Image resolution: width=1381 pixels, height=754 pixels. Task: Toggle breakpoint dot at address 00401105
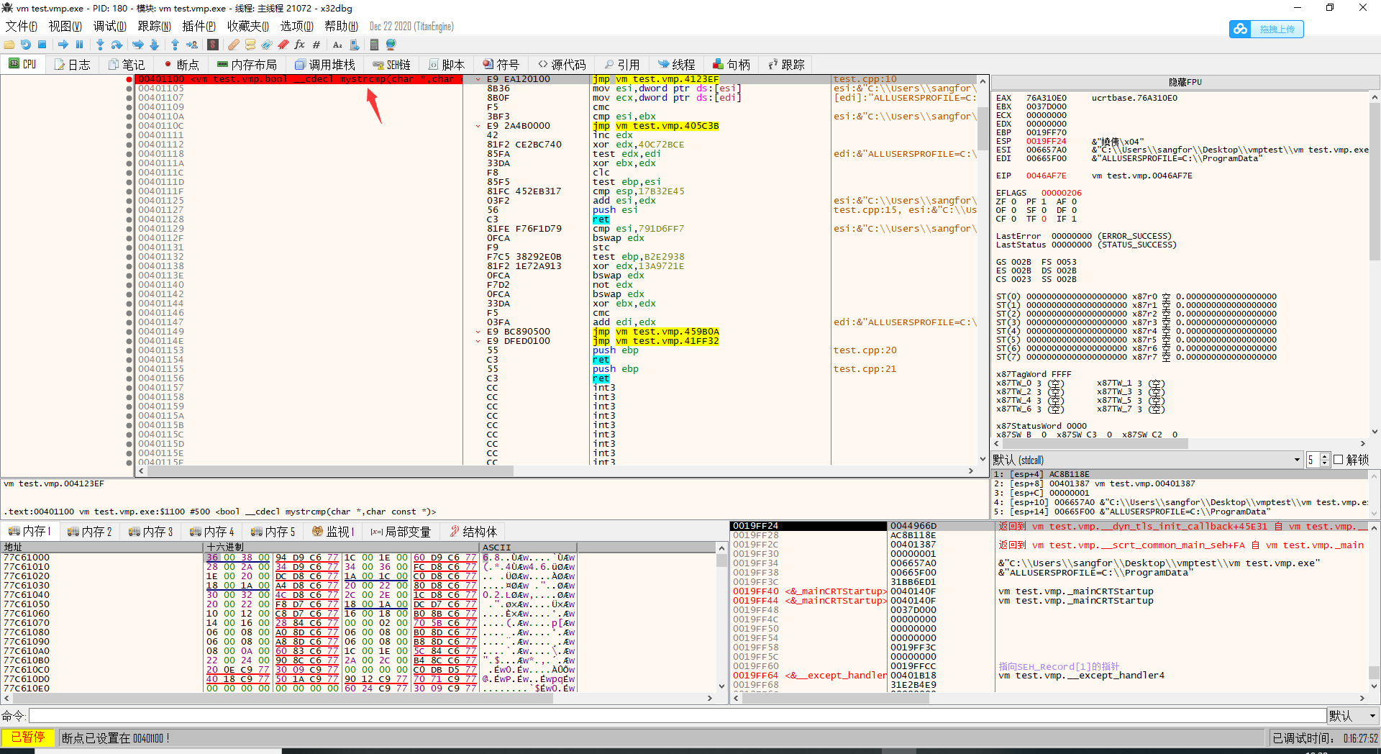pyautogui.click(x=129, y=88)
